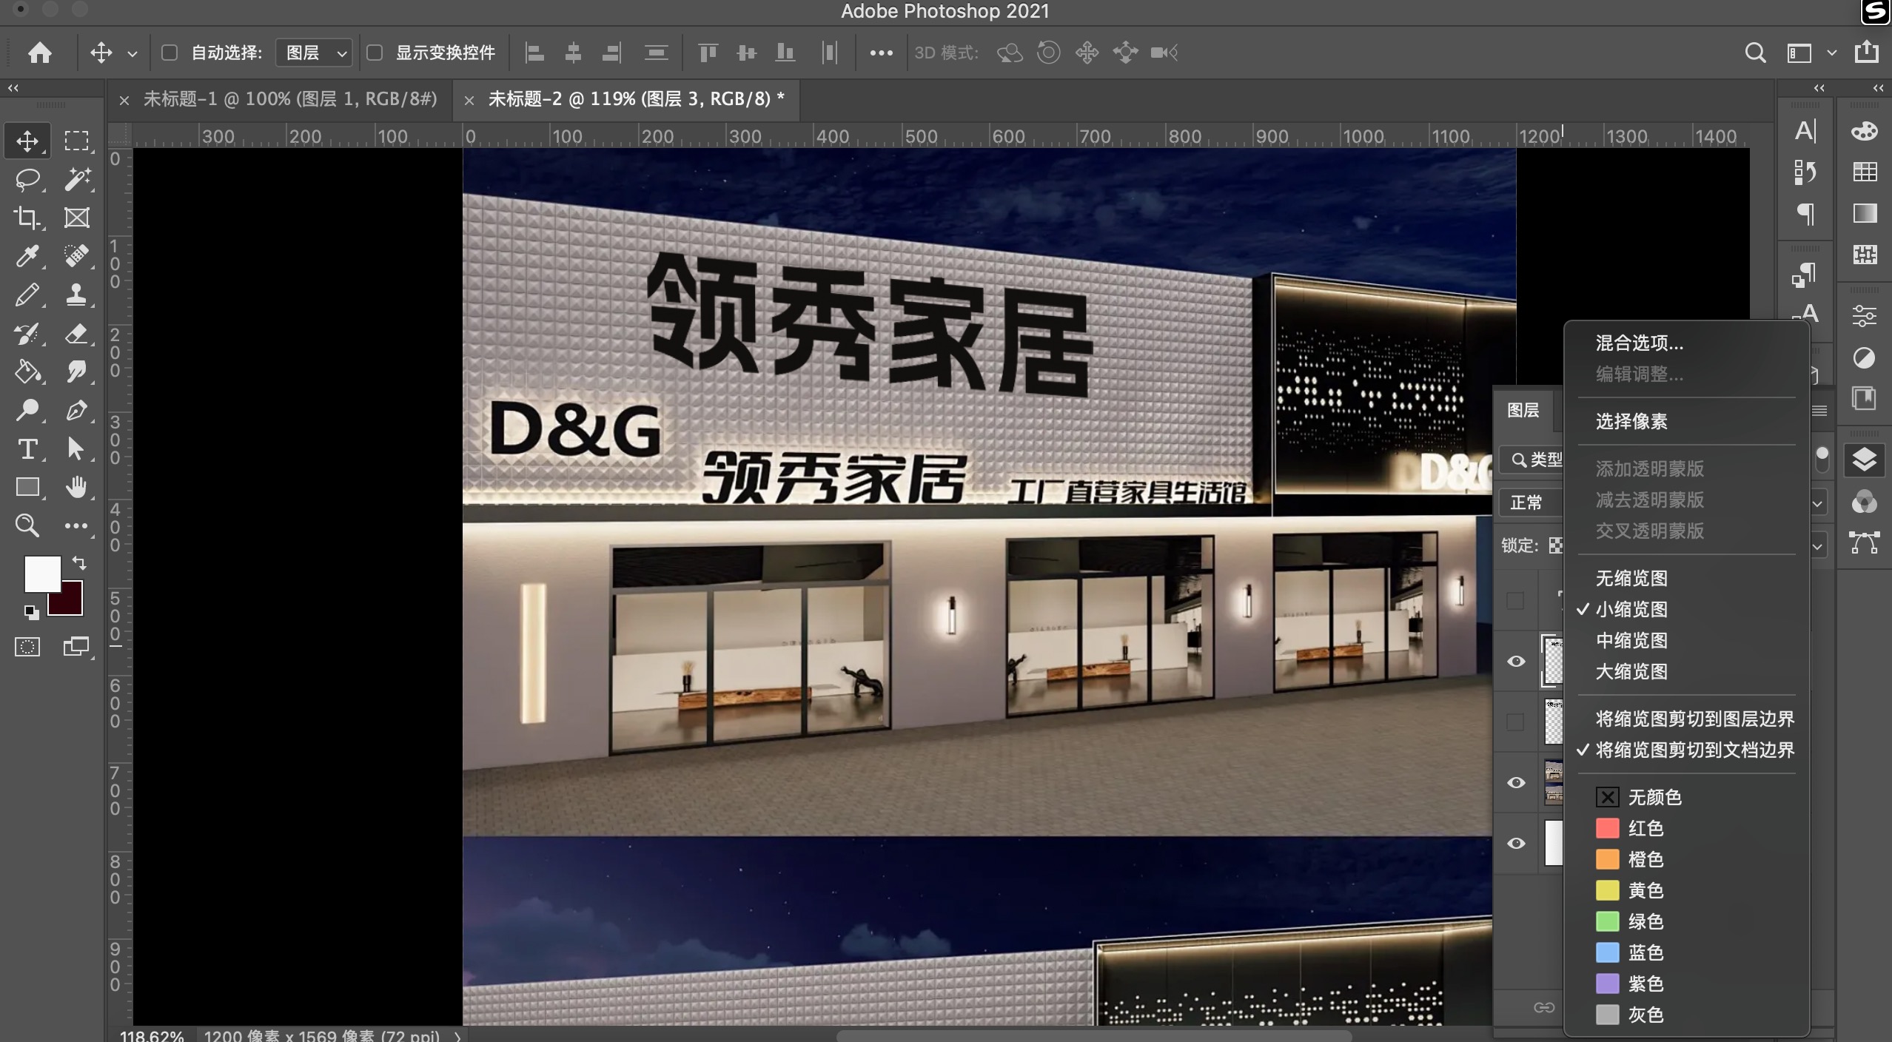The image size is (1892, 1042).
Task: Select the Eyedropper tool
Action: 27,256
